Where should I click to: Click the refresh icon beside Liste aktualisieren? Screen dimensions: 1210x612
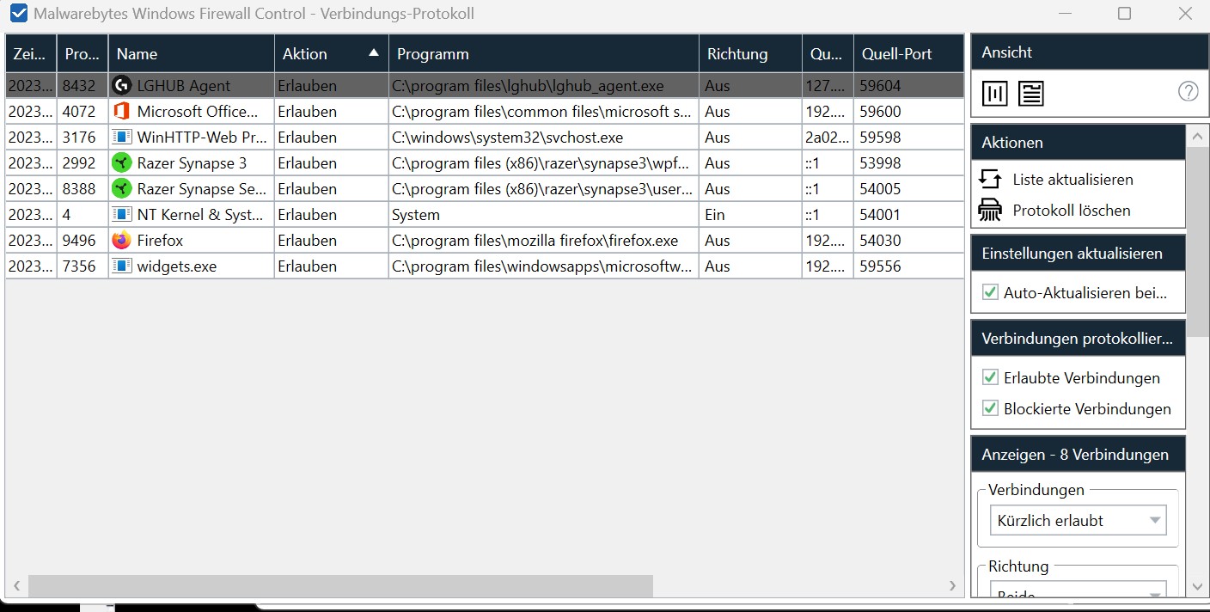pyautogui.click(x=990, y=179)
